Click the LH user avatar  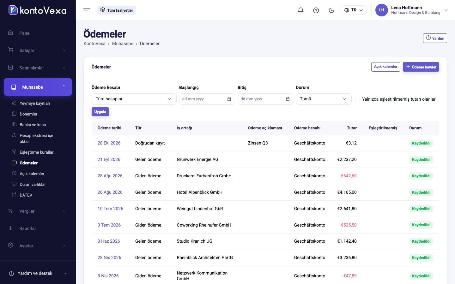(381, 10)
